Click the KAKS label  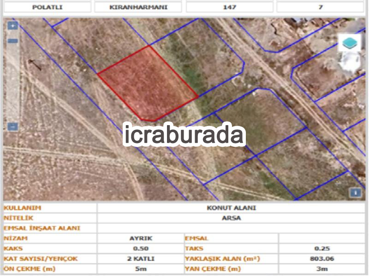[x=13, y=248]
